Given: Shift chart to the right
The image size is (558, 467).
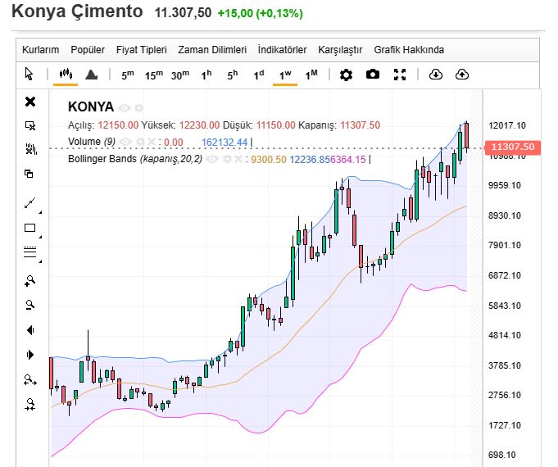Looking at the screenshot, I should (x=30, y=355).
